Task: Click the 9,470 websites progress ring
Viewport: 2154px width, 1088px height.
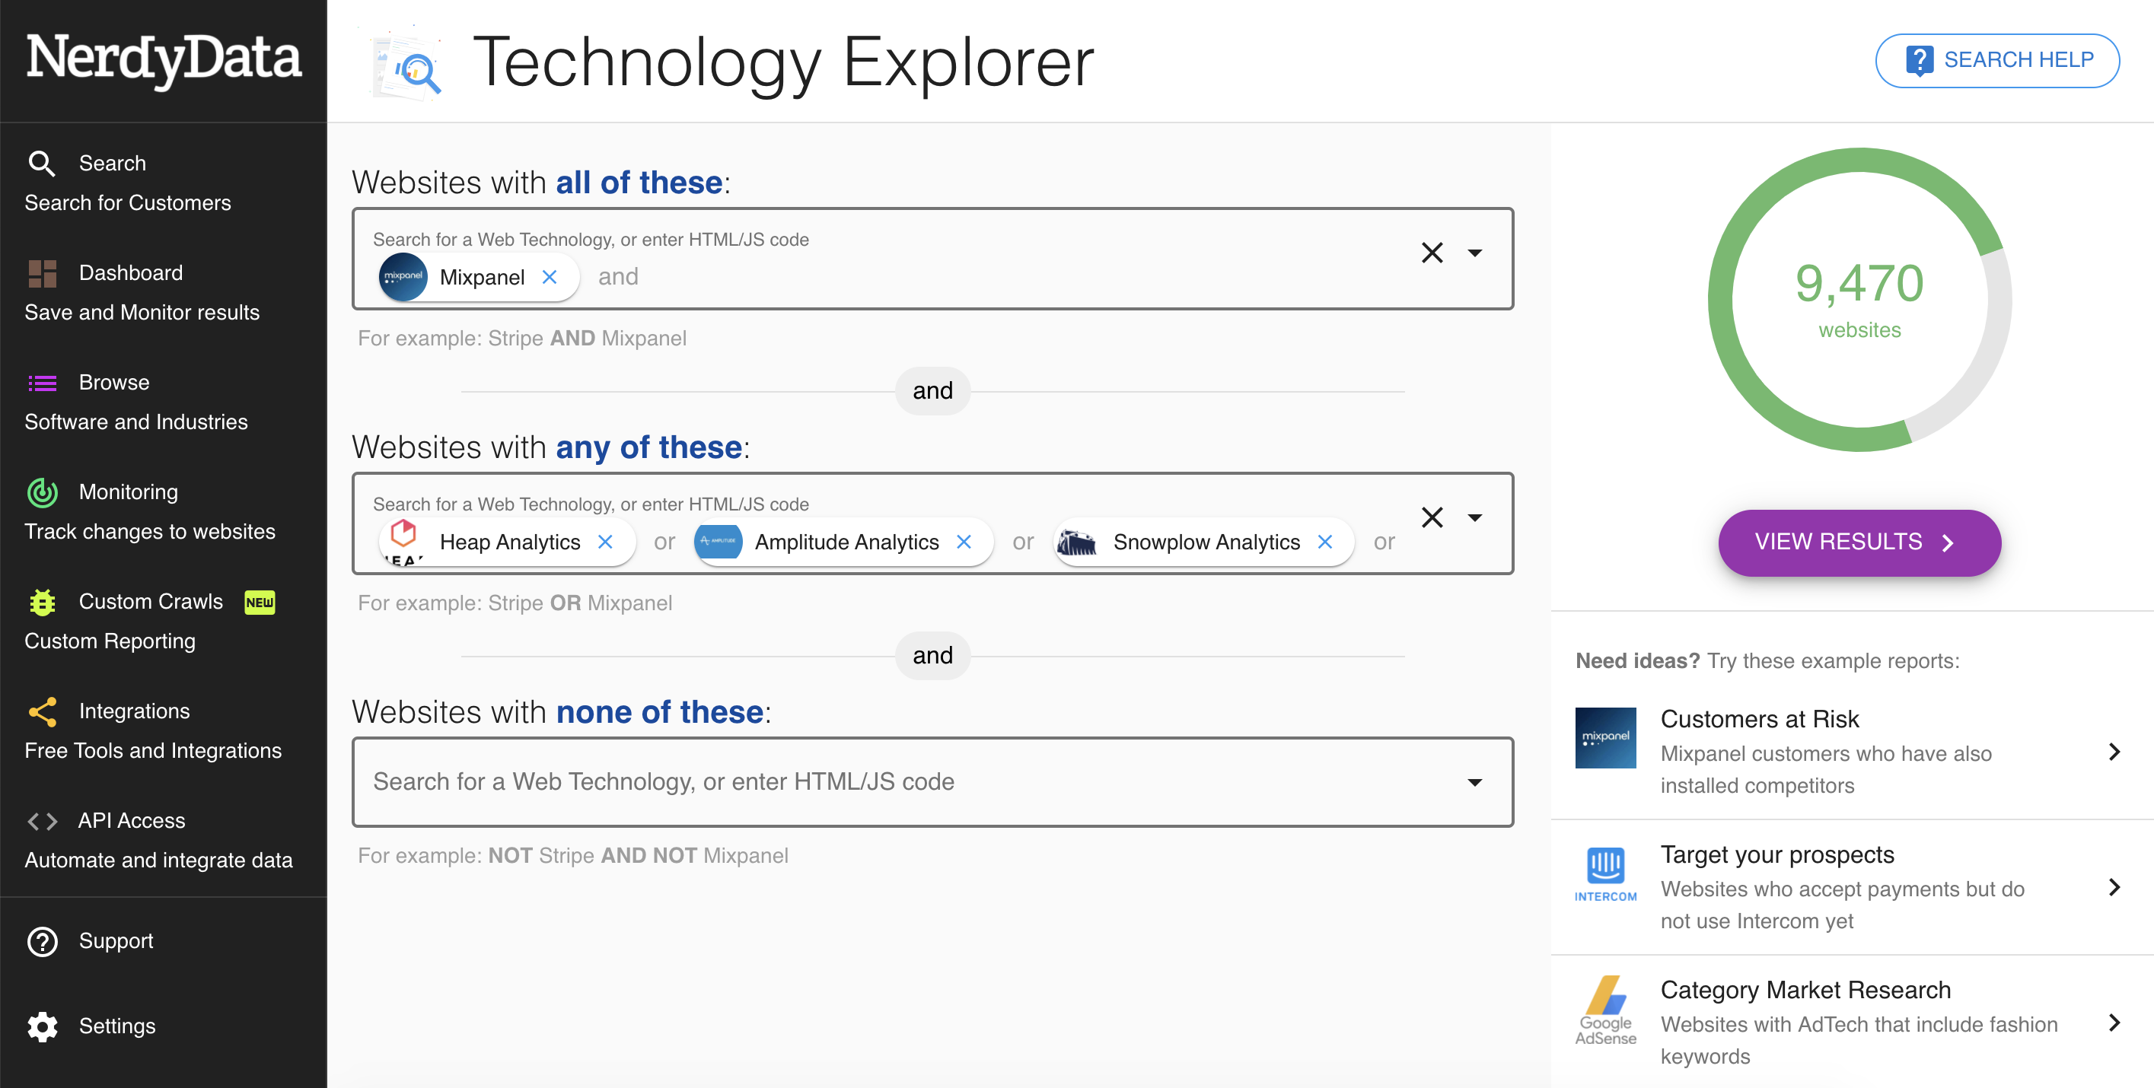Action: tap(1859, 299)
